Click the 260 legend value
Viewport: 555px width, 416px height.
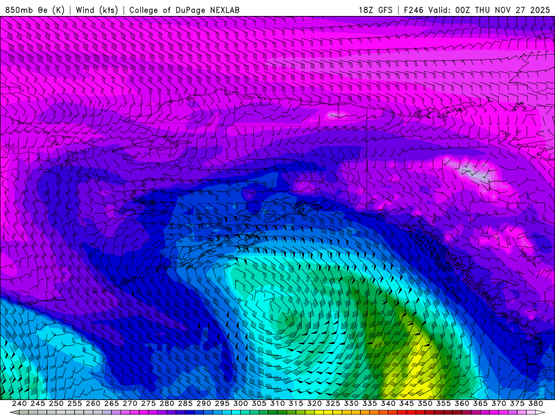93,404
